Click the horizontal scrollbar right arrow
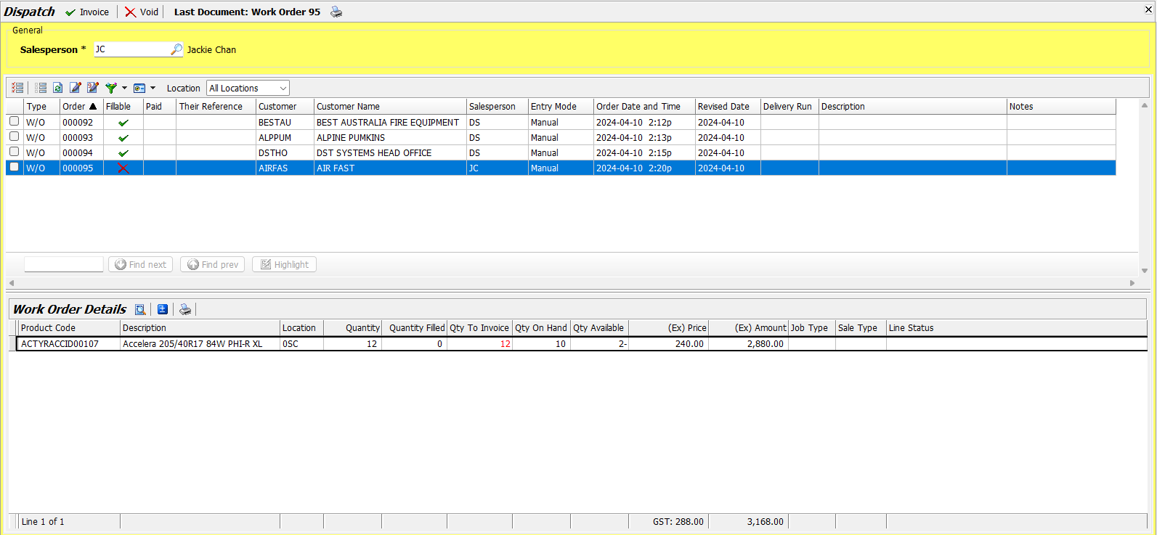Image resolution: width=1157 pixels, height=535 pixels. tap(1132, 283)
